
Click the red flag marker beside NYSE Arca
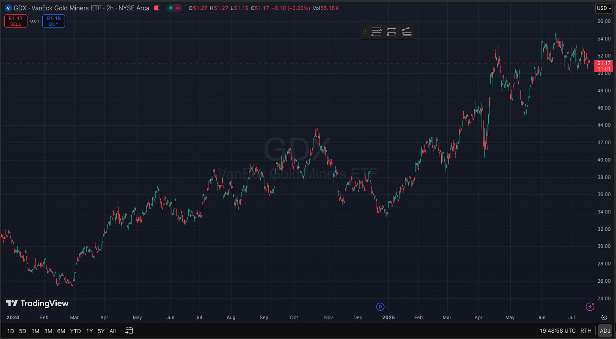[157, 8]
